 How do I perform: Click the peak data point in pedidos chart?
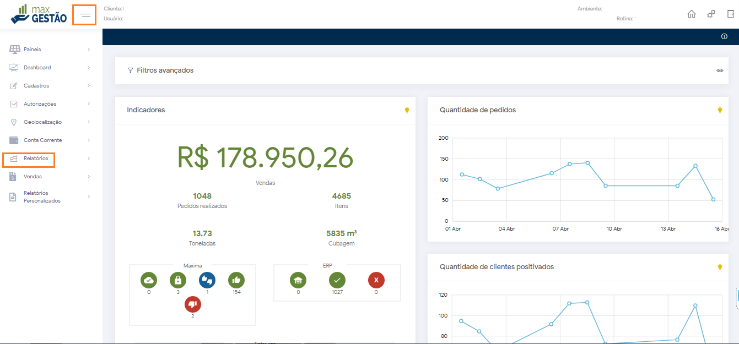pyautogui.click(x=587, y=162)
